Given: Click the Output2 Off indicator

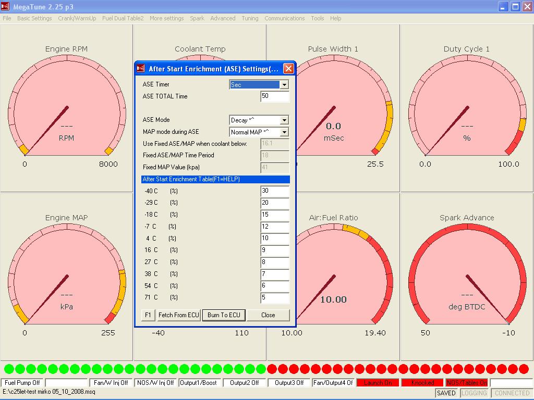Looking at the screenshot, I should point(244,383).
